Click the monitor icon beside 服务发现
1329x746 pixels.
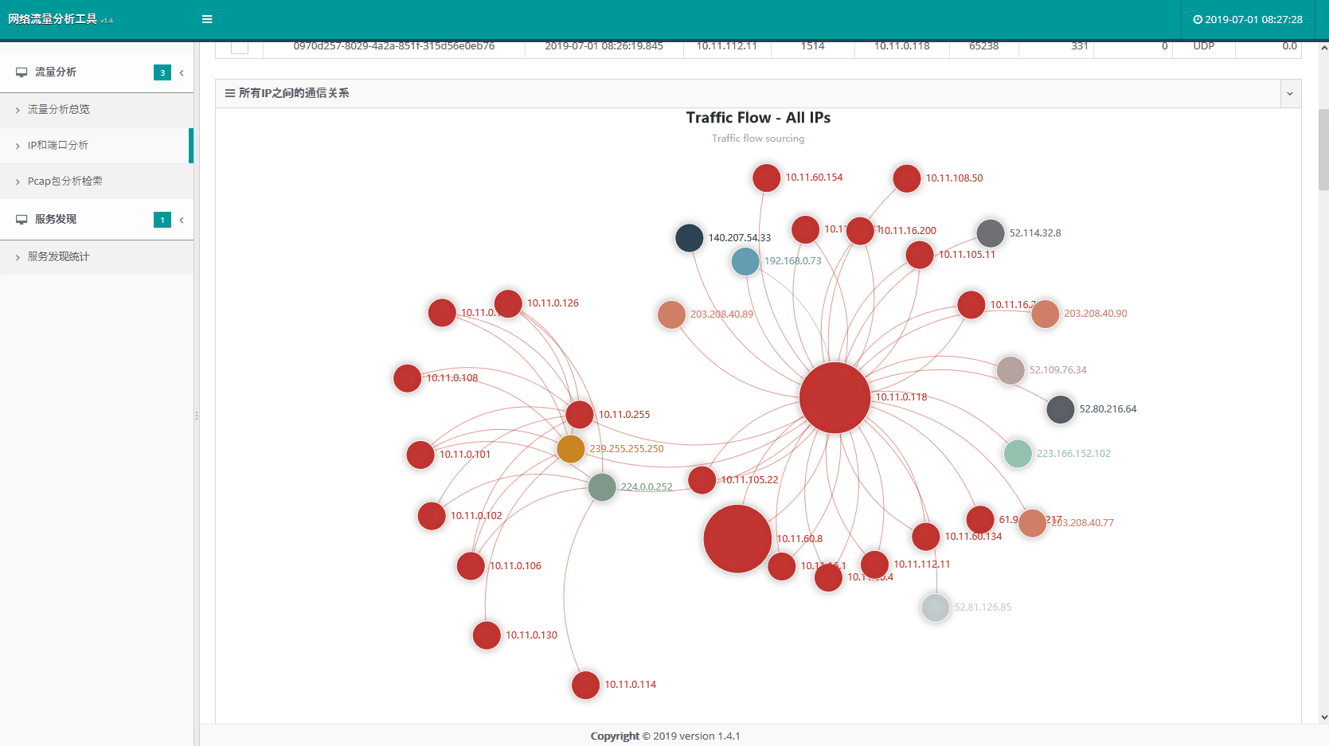coord(21,220)
